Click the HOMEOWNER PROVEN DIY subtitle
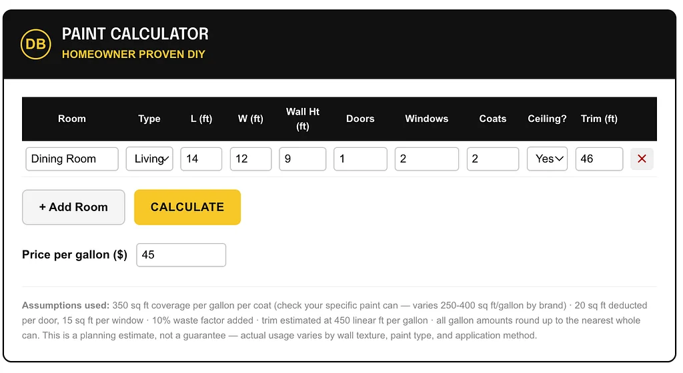Image resolution: width=683 pixels, height=373 pixels. click(133, 55)
